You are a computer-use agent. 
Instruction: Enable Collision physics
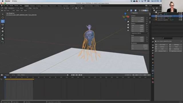click(x=162, y=47)
